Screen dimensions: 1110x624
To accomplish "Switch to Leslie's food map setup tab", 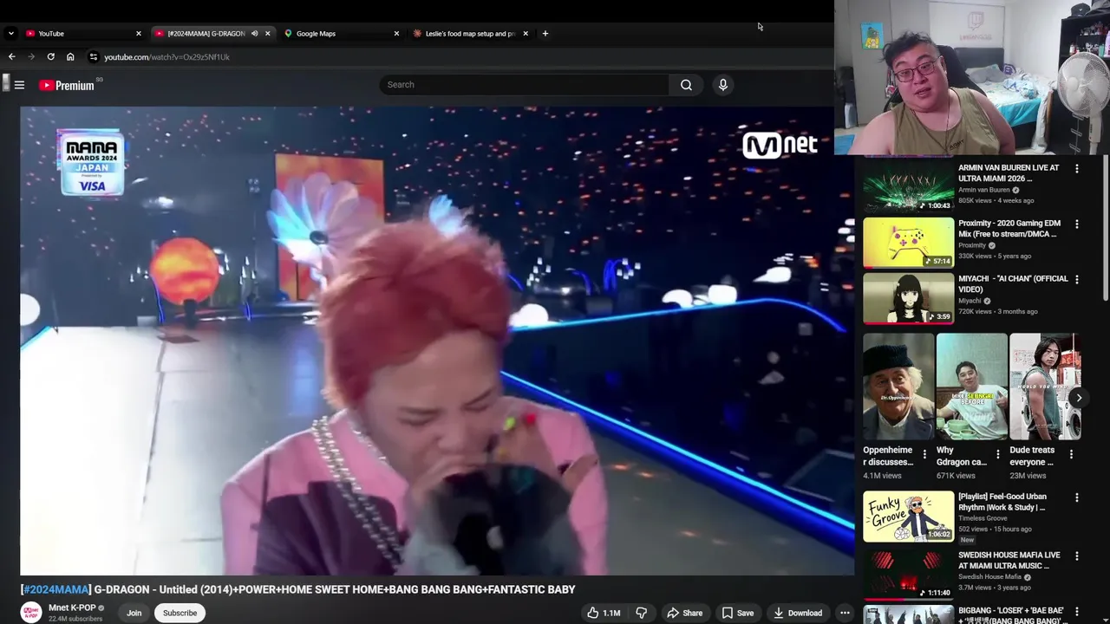I will click(x=470, y=33).
